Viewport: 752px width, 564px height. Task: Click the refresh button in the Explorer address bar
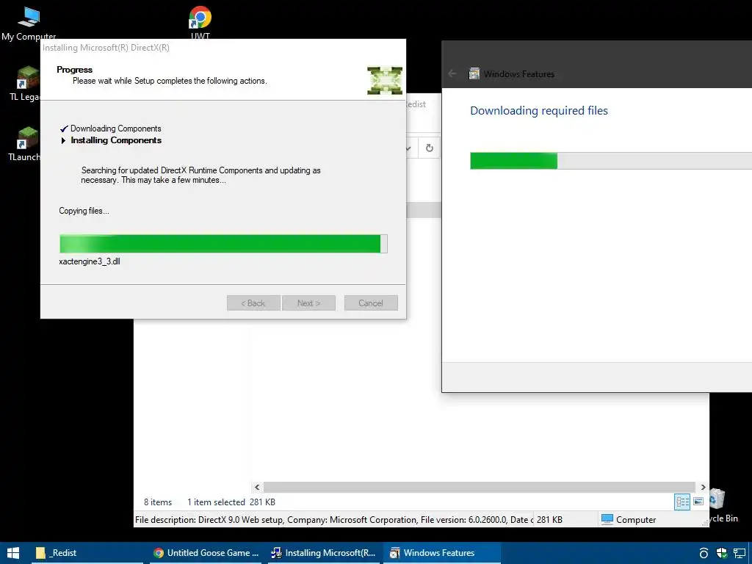[x=429, y=148]
